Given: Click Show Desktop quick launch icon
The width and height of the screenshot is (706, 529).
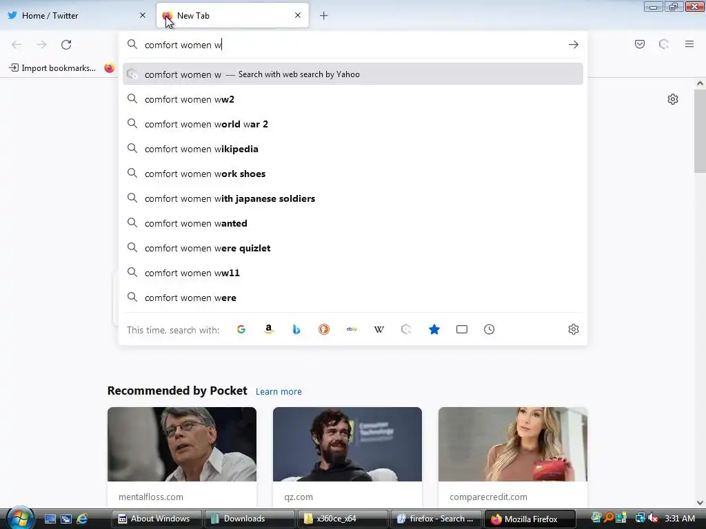Looking at the screenshot, I should pyautogui.click(x=50, y=519).
